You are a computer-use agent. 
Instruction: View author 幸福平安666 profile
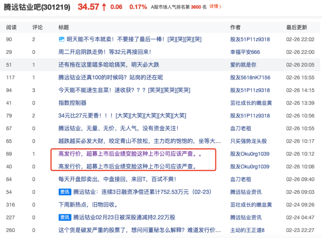[245, 52]
